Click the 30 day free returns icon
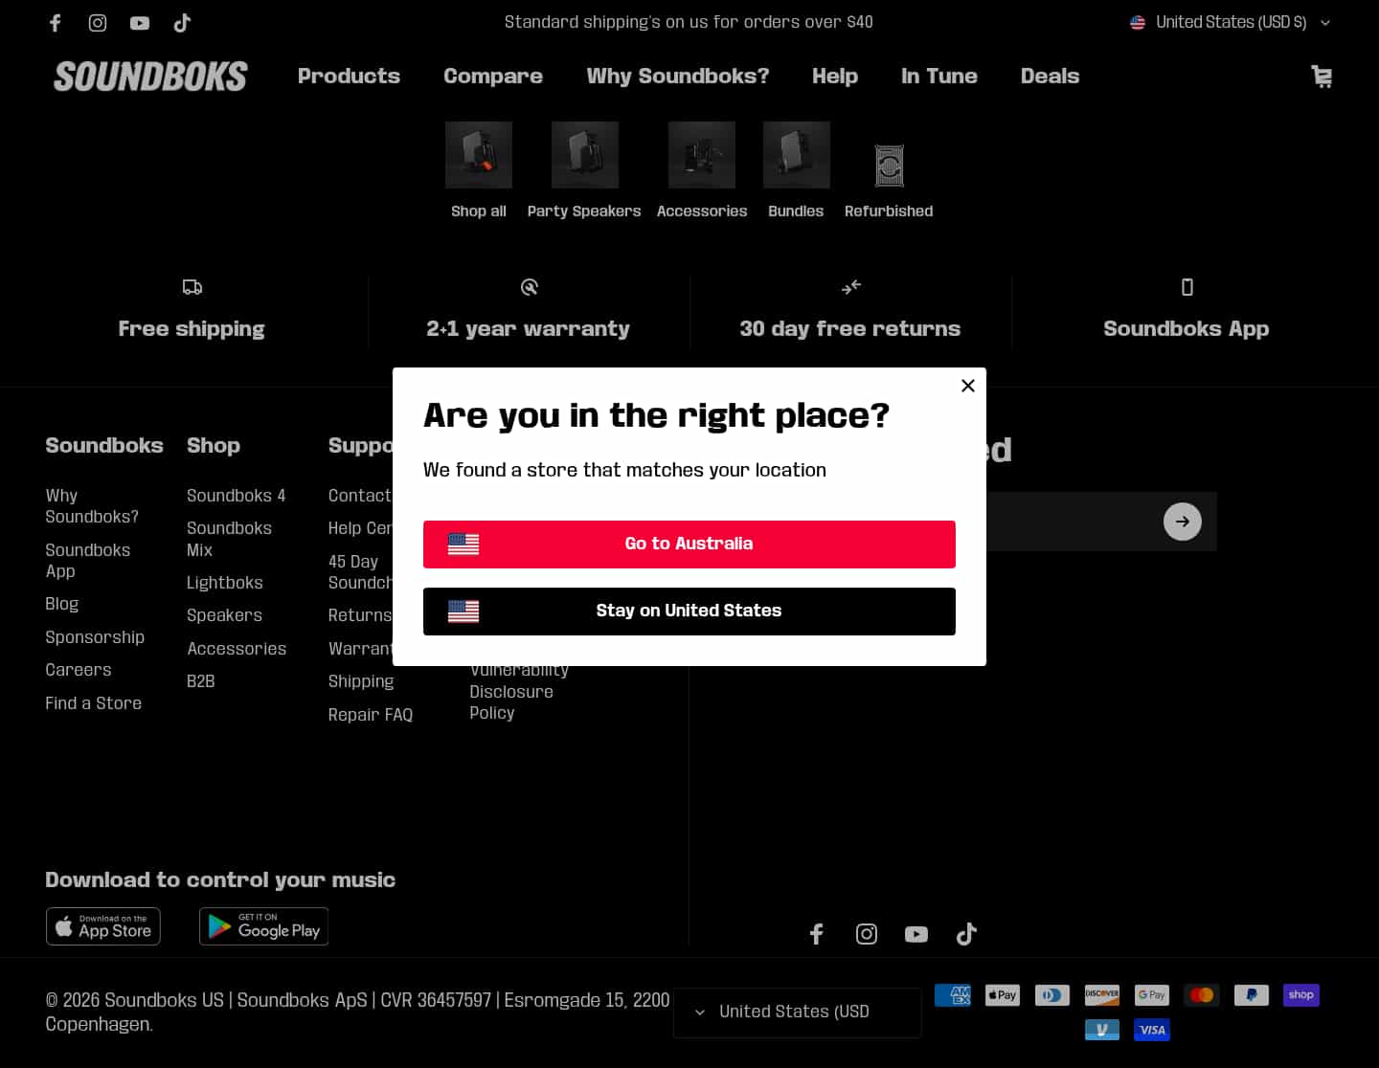Image resolution: width=1379 pixels, height=1068 pixels. point(851,287)
